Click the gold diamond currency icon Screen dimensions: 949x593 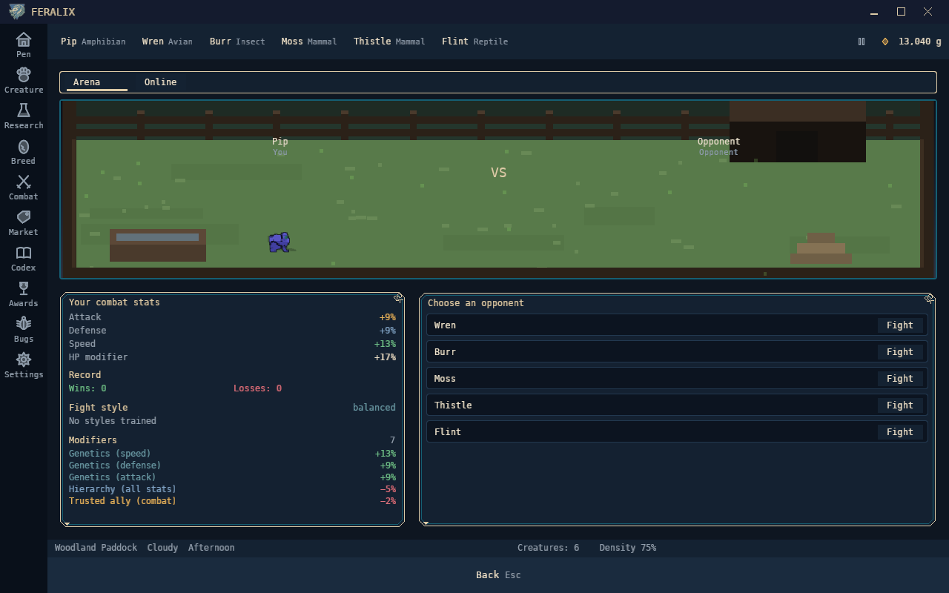point(885,42)
